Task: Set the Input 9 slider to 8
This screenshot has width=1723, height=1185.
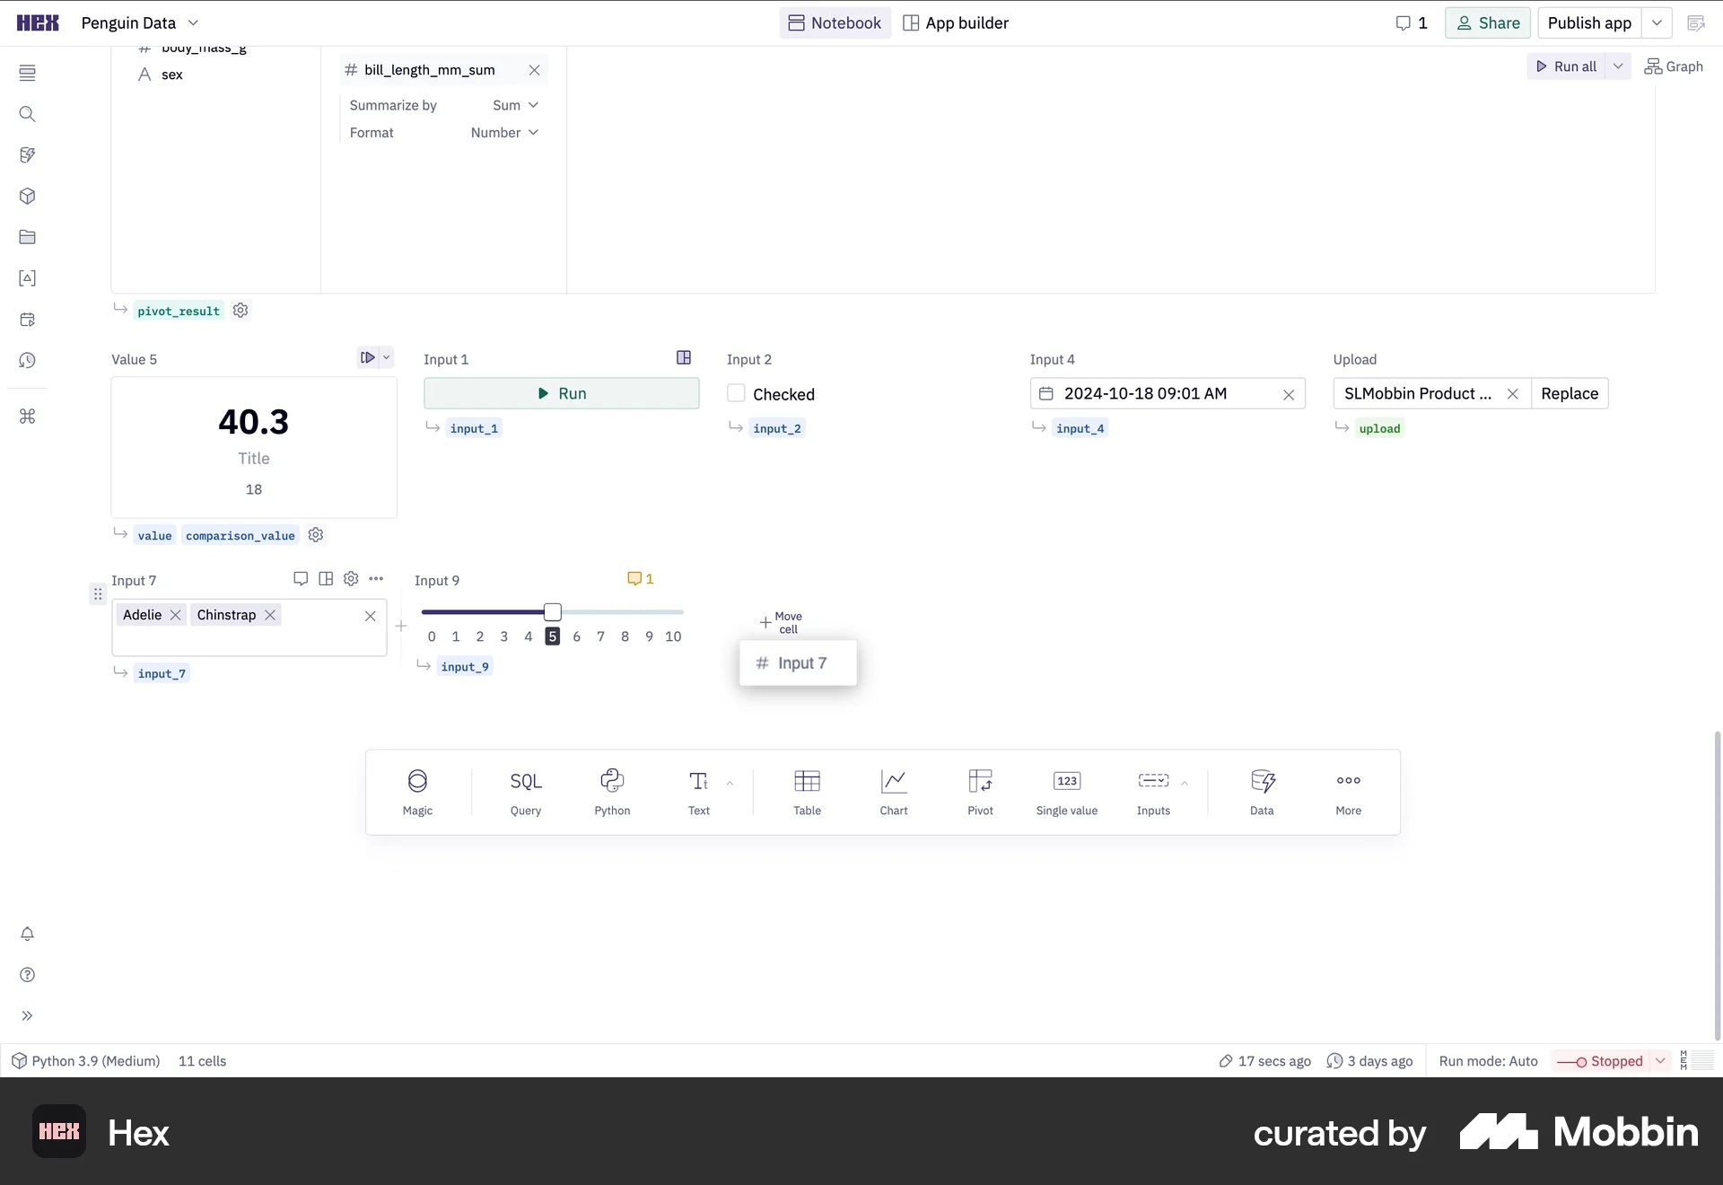Action: pos(625,611)
